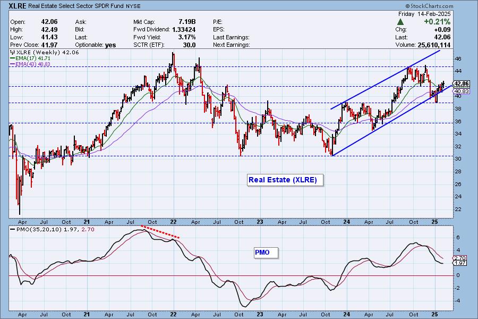The width and height of the screenshot is (478, 319).
Task: Click the Fwd Dividend value 1.33424
Action: [x=184, y=30]
